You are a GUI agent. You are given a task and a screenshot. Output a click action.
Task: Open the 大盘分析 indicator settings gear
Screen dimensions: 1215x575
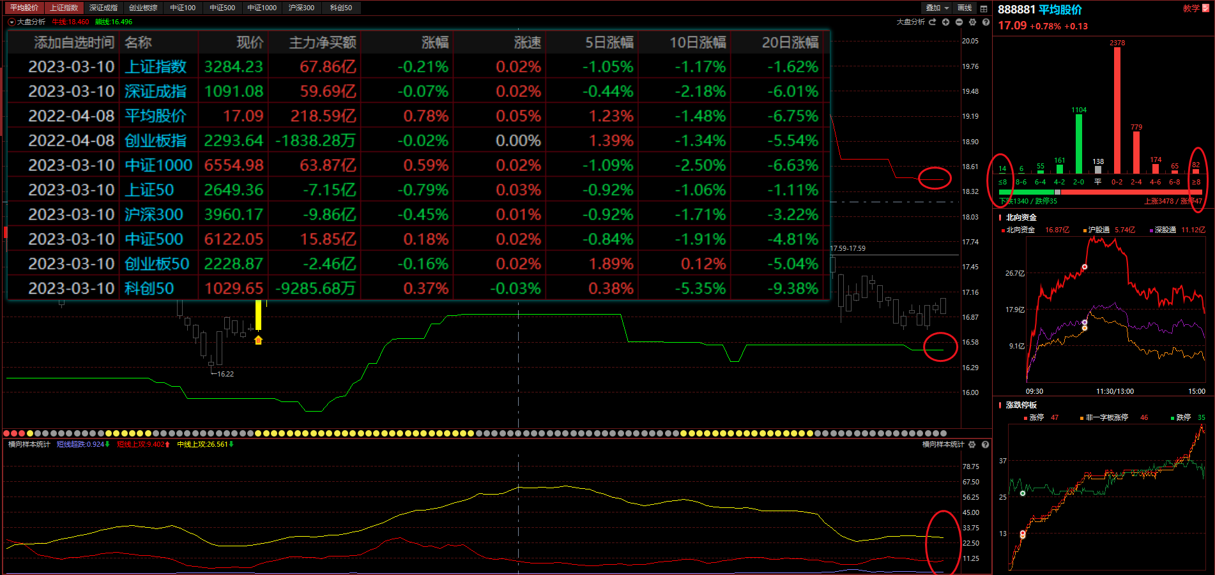pyautogui.click(x=972, y=22)
